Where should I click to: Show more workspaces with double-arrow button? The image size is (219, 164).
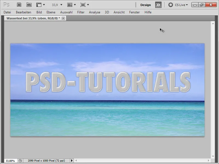click(x=158, y=5)
